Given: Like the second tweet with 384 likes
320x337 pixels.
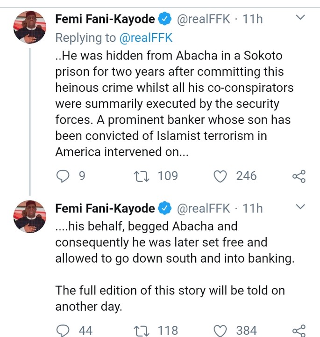Looking at the screenshot, I should [x=220, y=330].
